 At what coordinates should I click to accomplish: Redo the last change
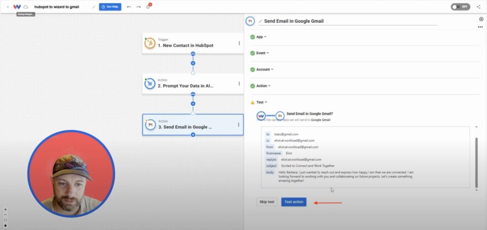[138, 7]
